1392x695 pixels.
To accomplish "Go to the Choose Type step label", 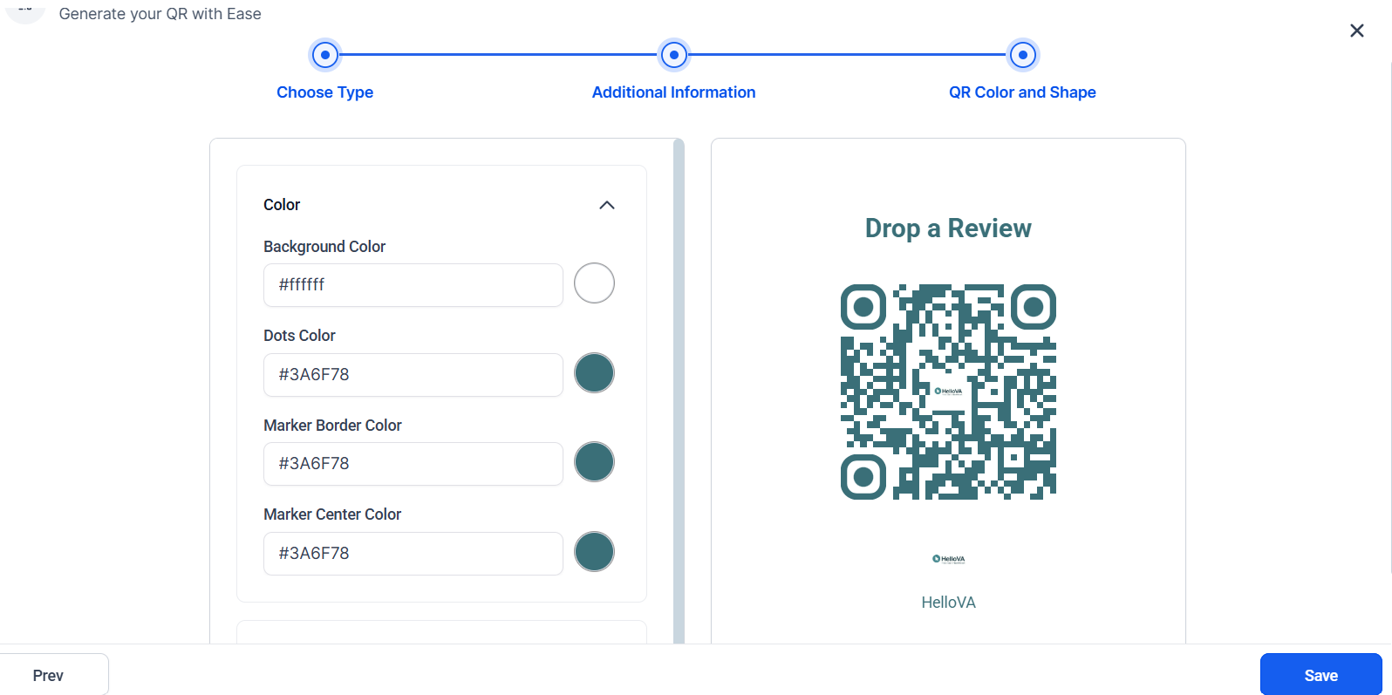I will (x=325, y=92).
